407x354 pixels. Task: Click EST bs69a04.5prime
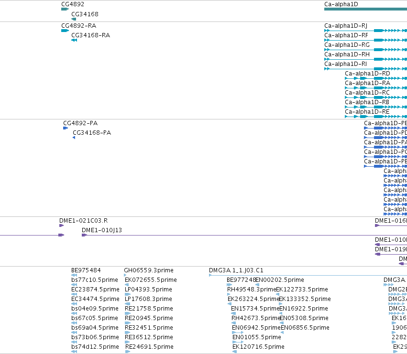(95, 328)
